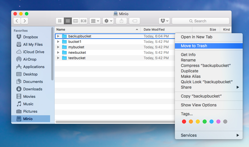The width and height of the screenshot is (249, 147).
Task: Open AirDrop in the sidebar
Action: 30,59
